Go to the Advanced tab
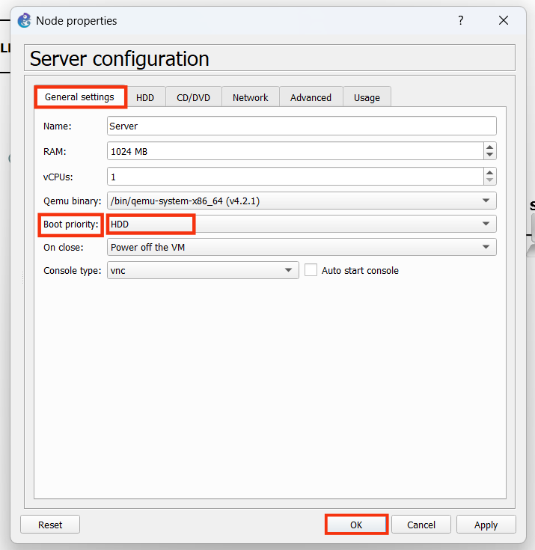 tap(311, 97)
